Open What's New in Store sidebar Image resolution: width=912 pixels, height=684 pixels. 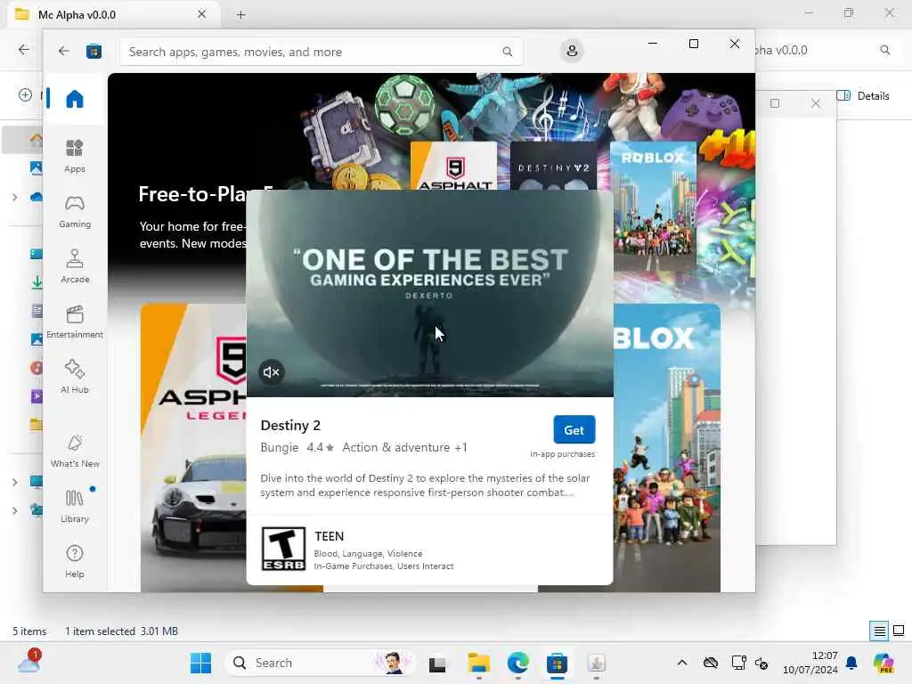[75, 452]
